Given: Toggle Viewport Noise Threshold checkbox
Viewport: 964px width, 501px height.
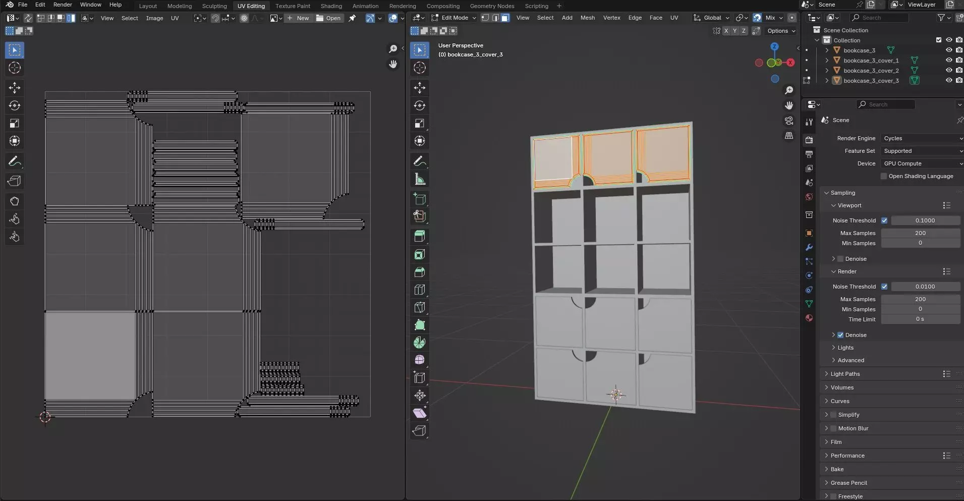Looking at the screenshot, I should [884, 220].
